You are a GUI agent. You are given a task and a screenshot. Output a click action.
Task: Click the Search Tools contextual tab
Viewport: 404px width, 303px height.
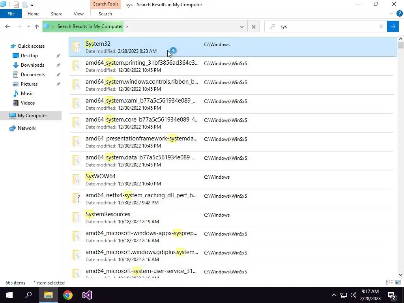106,4
